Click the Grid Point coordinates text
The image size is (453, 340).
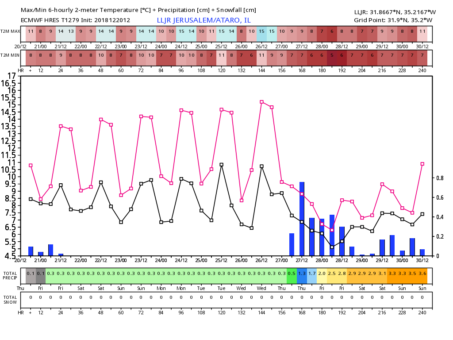tap(393, 20)
